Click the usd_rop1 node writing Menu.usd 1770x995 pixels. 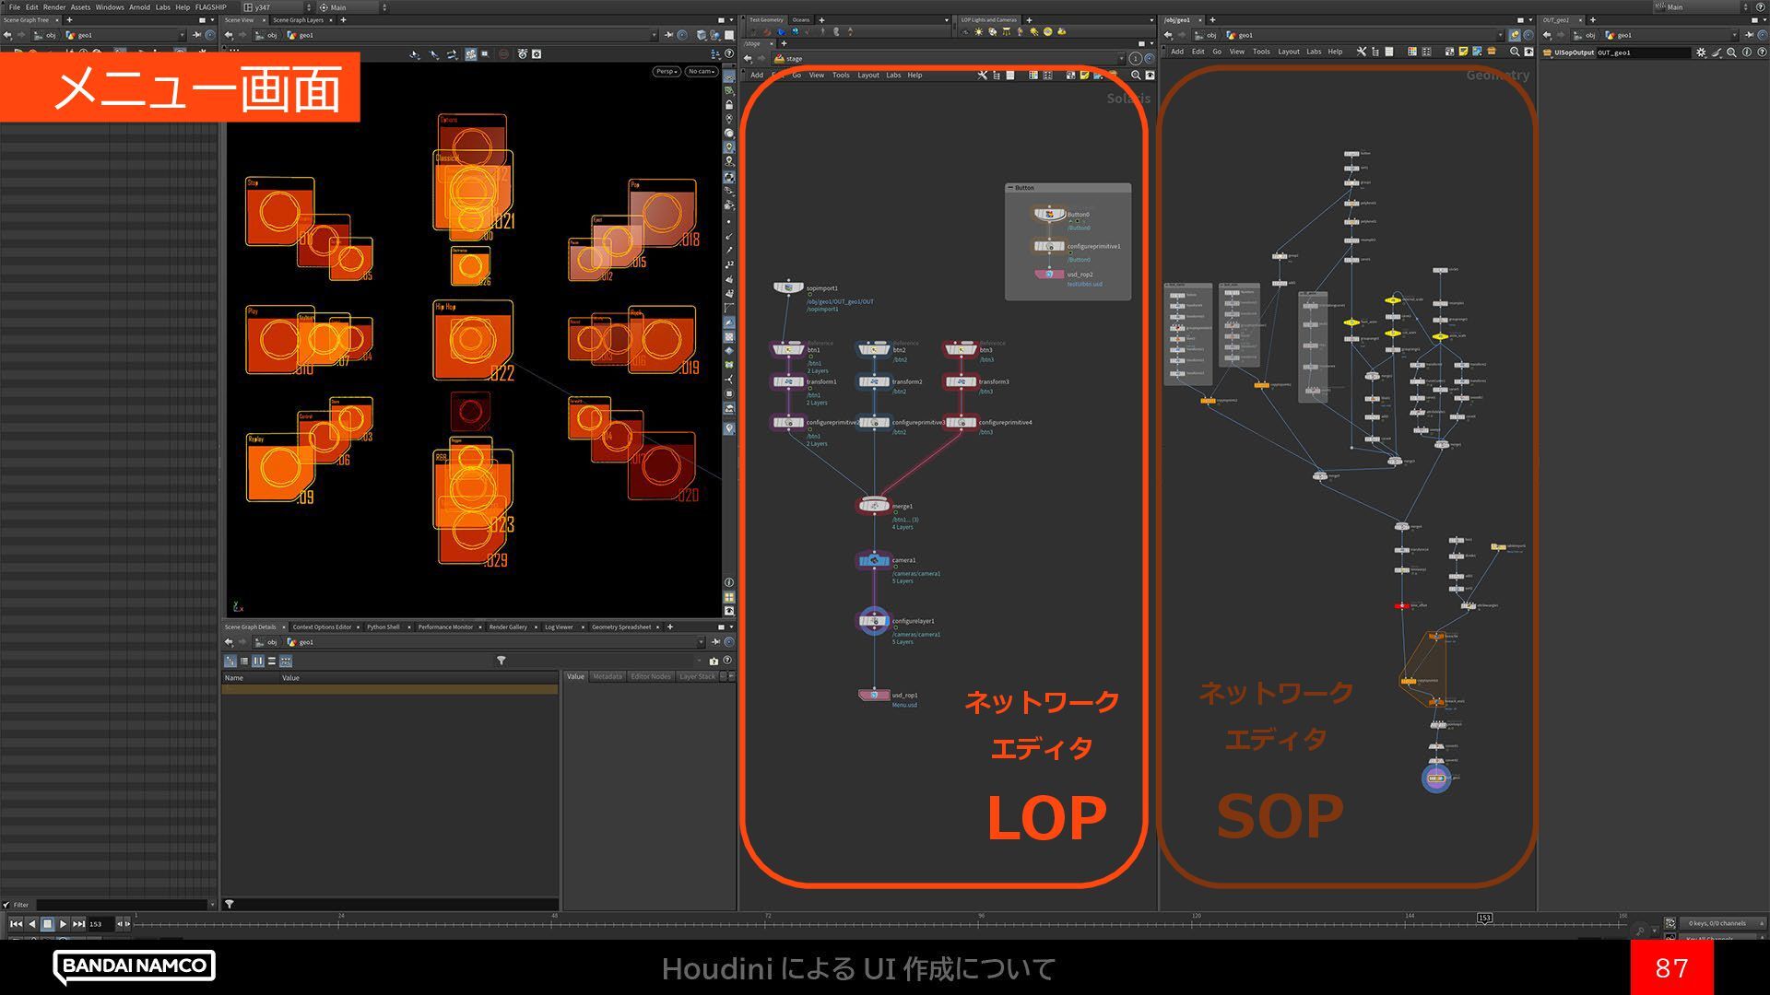coord(873,696)
